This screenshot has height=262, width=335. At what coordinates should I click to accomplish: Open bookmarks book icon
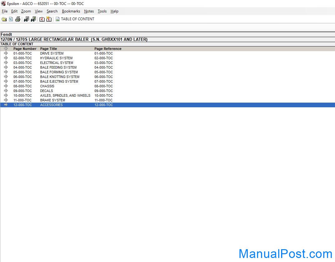[x=42, y=19]
